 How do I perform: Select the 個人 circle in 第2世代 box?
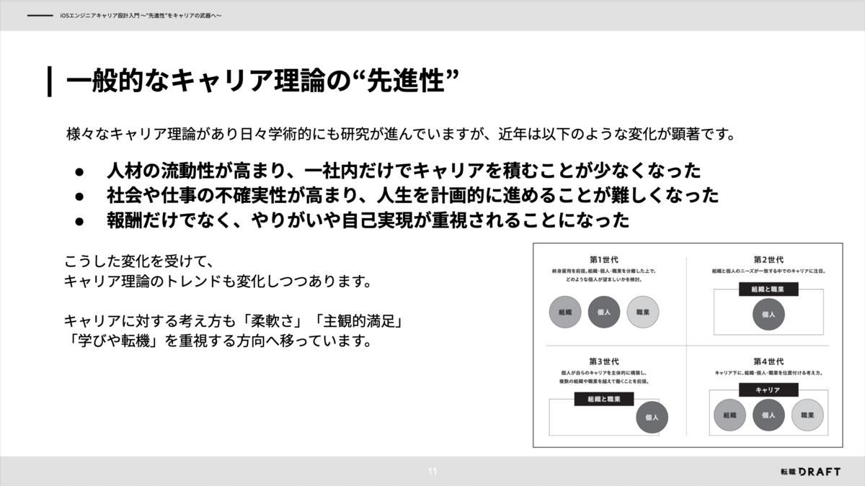[768, 314]
